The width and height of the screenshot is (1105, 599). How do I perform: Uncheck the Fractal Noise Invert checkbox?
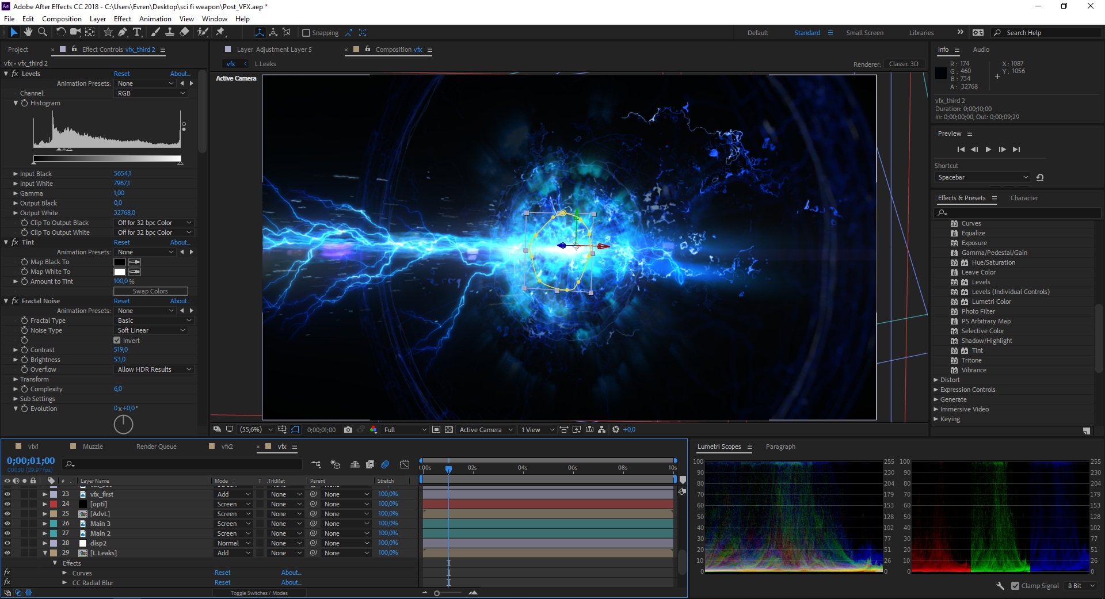click(117, 341)
